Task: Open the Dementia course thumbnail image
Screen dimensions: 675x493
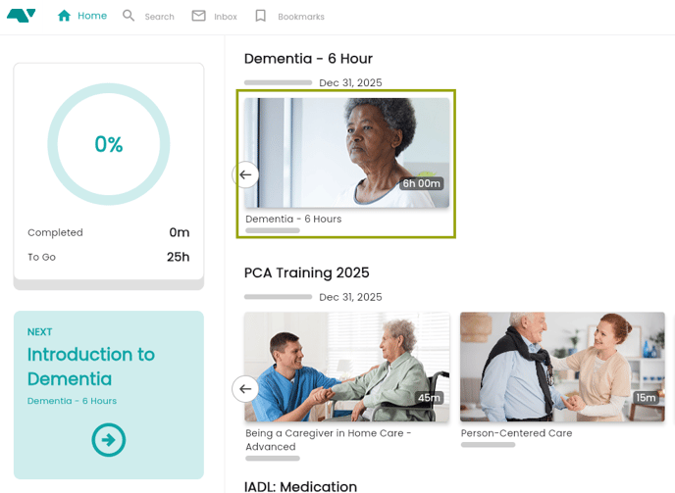Action: tap(346, 152)
